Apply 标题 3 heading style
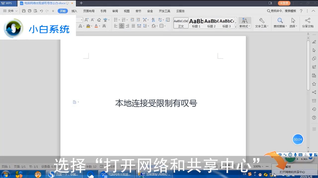Viewport: 318px width, 178px height. tap(226, 23)
